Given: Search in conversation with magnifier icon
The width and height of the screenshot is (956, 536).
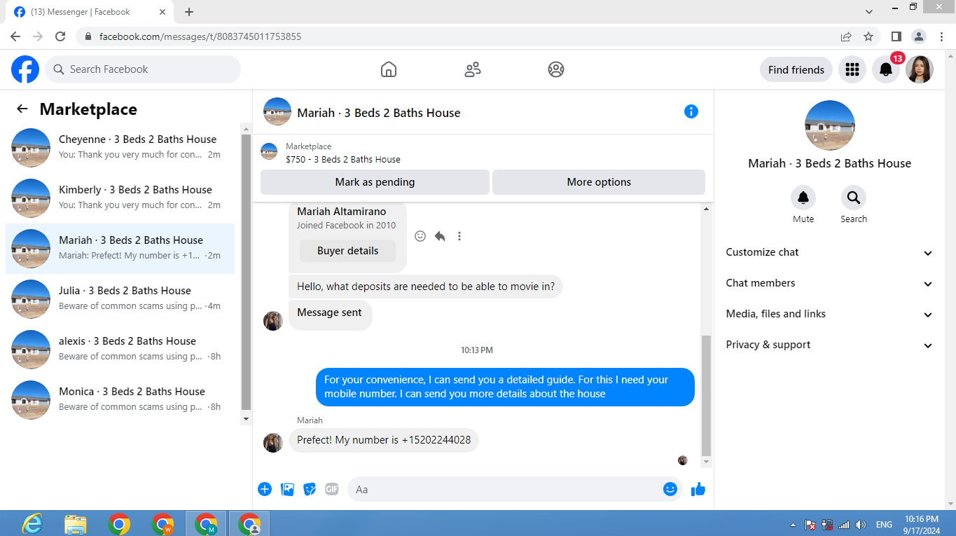Looking at the screenshot, I should 854,198.
